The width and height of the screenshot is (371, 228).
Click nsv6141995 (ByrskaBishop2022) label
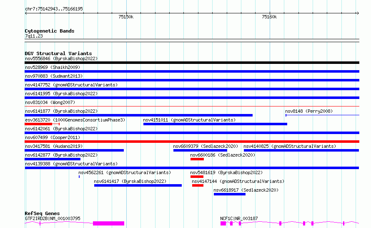61,94
